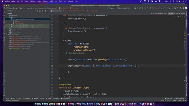Viewport: 189px width, 106px height.
Task: Open the Build menu
Action: [51, 1]
